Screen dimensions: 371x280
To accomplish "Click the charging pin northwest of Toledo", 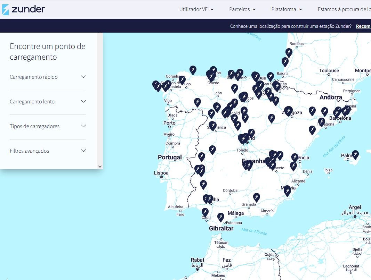I will point(212,150).
